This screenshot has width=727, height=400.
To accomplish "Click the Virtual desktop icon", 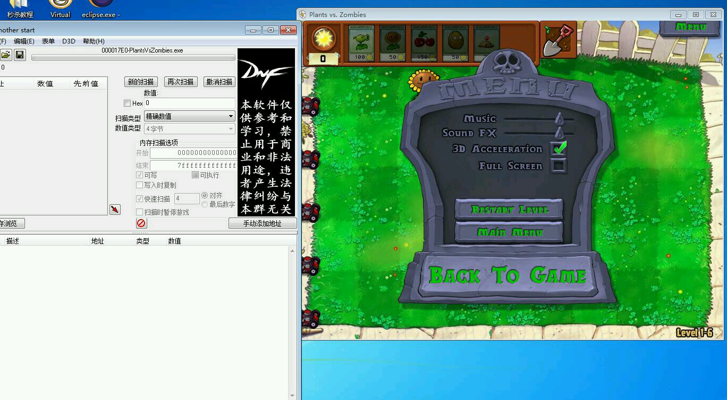I will click(x=60, y=10).
